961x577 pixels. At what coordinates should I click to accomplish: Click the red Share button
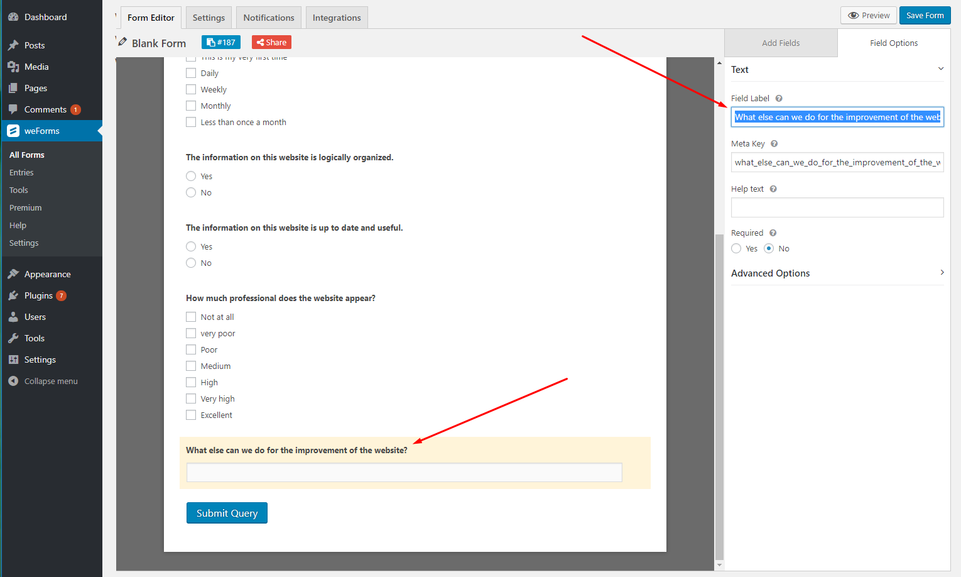coord(271,42)
